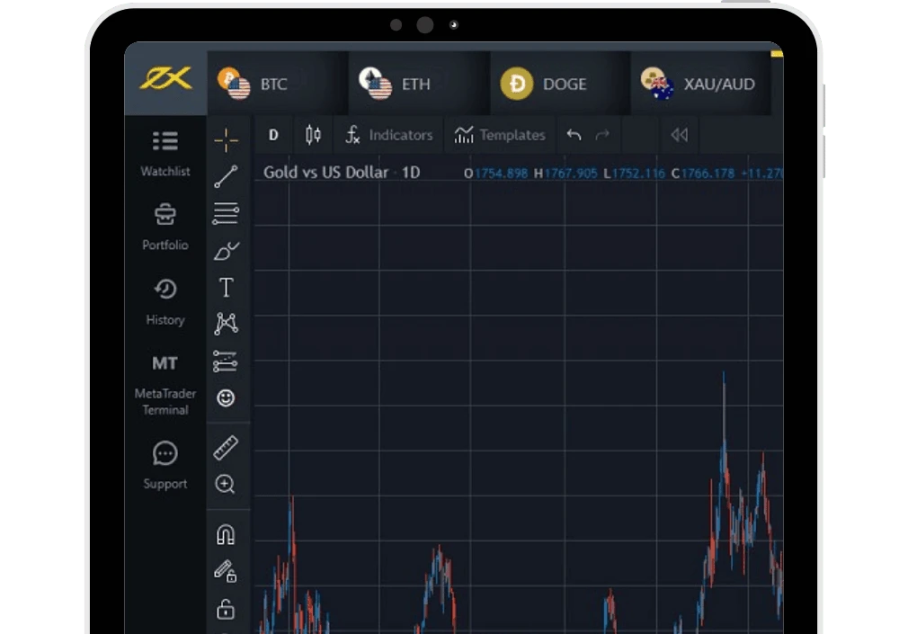Screen dimensions: 899x634
Task: Open the Watchlist panel
Action: pyautogui.click(x=165, y=155)
